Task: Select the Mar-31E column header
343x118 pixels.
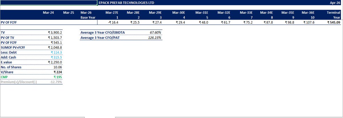Action: (202, 13)
